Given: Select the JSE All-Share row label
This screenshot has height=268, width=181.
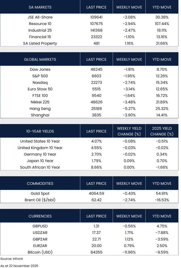Looking at the screenshot, I should tap(40, 17).
